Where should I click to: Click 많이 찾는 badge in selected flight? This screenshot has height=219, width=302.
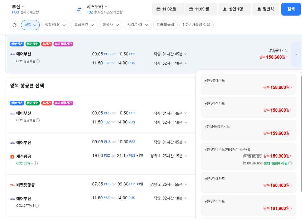click(x=33, y=44)
